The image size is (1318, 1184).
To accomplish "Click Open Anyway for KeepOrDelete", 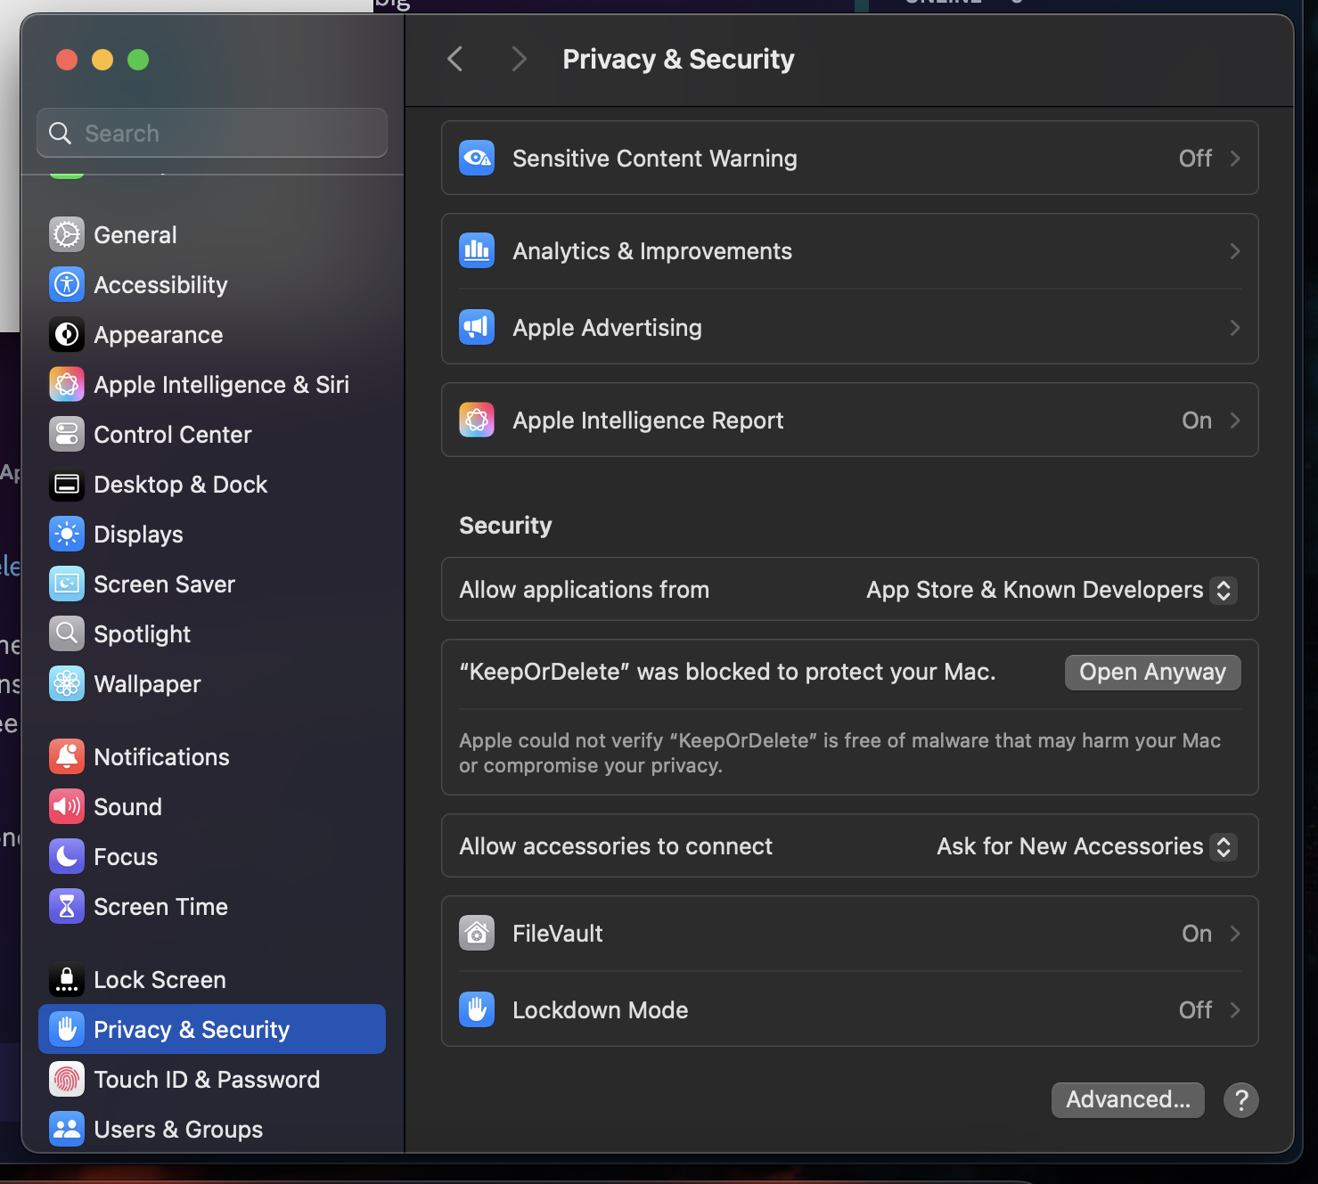I will click(1152, 672).
